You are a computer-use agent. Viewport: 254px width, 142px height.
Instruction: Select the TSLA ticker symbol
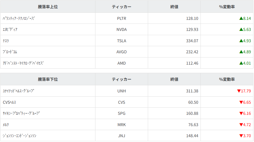coord(121,41)
